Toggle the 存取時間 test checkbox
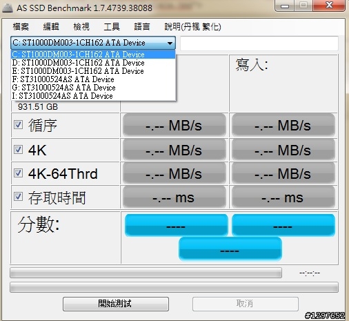 pyautogui.click(x=18, y=197)
